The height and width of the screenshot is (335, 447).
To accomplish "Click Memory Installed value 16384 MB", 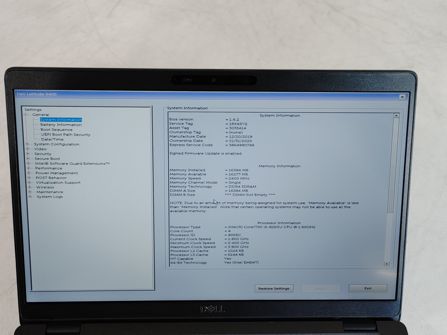I will [x=238, y=170].
